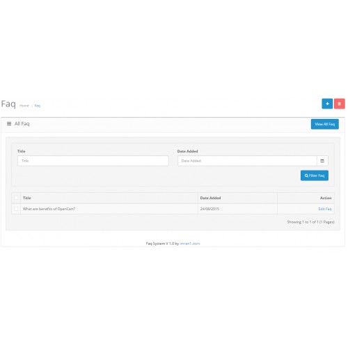348x348 pixels.
Task: Click the red trash delete button
Action: 340,104
